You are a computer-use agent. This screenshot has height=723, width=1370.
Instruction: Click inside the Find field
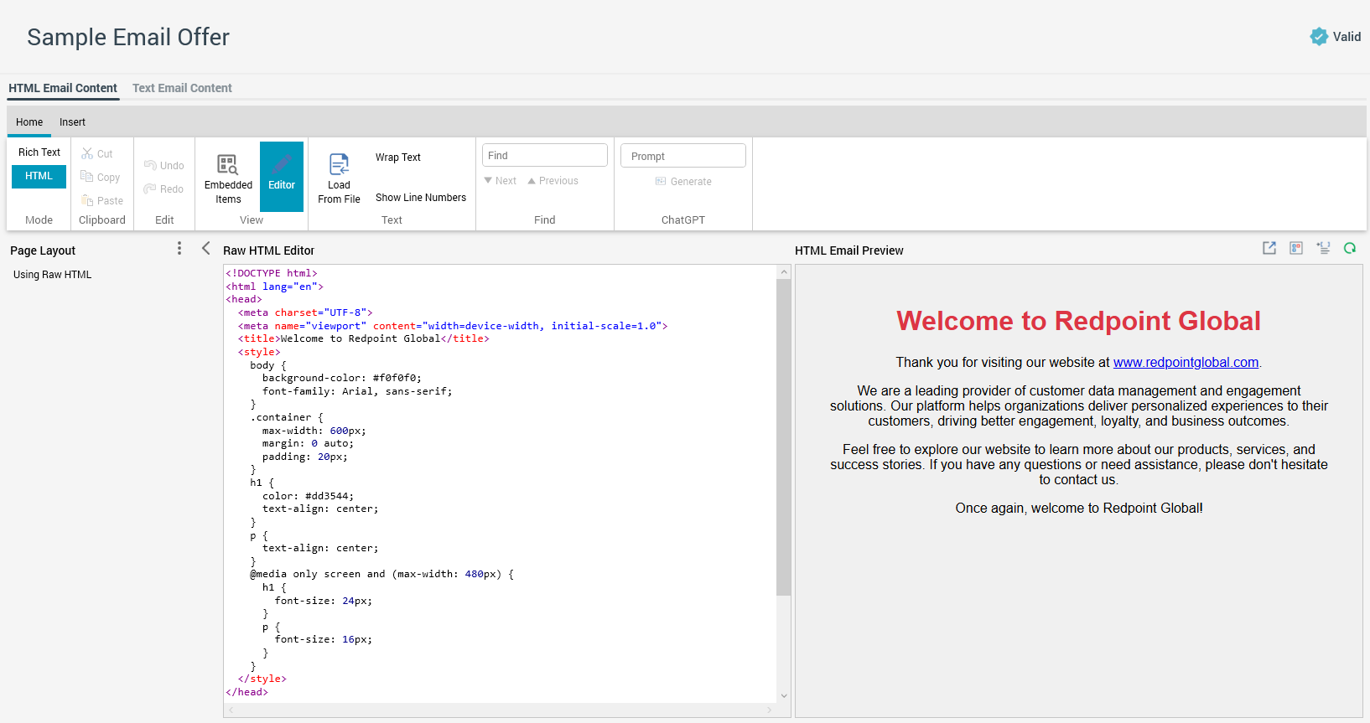pos(544,155)
